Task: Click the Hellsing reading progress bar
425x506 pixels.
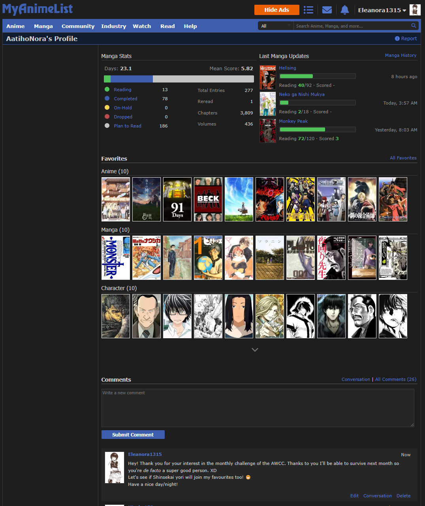Action: coord(317,76)
